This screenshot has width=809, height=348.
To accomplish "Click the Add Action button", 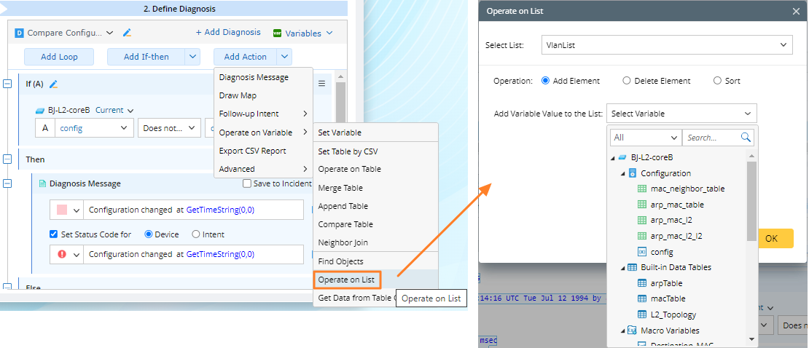I will pyautogui.click(x=245, y=57).
